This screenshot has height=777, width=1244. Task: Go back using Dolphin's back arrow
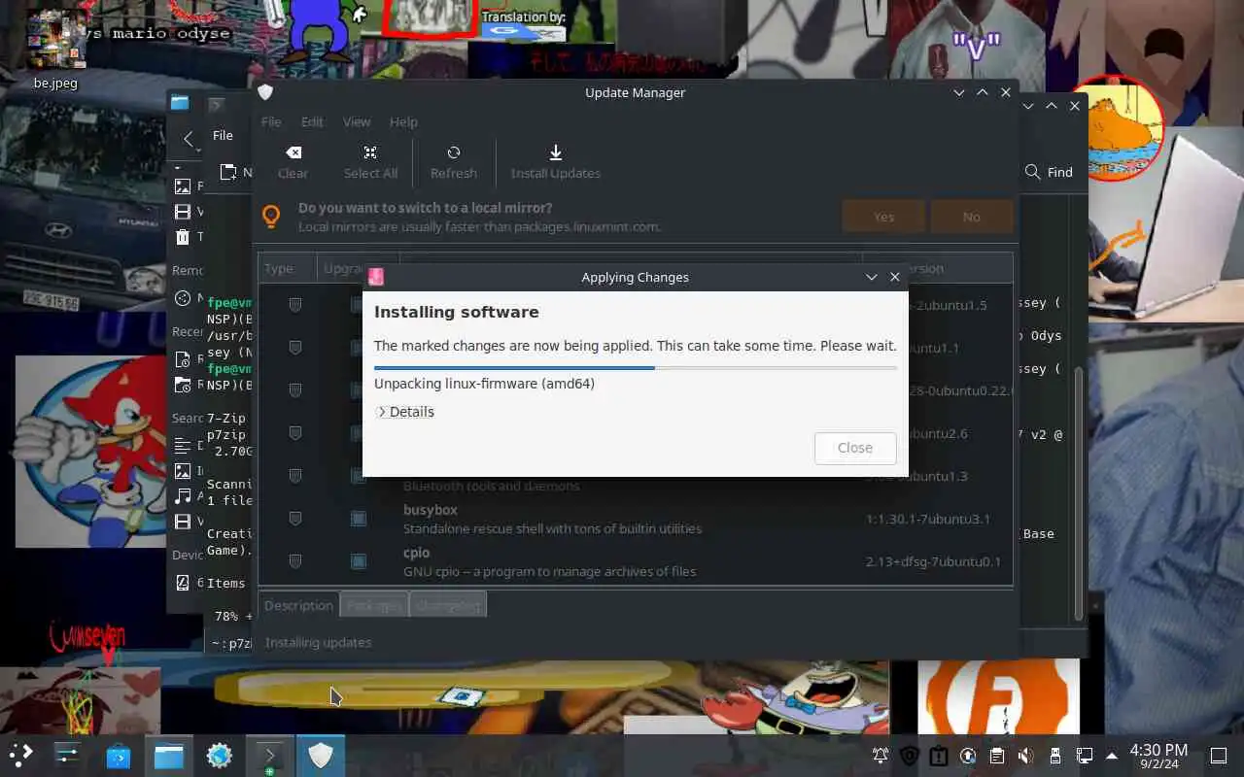click(189, 139)
